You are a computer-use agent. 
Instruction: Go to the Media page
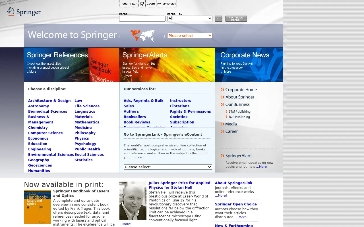(229, 124)
